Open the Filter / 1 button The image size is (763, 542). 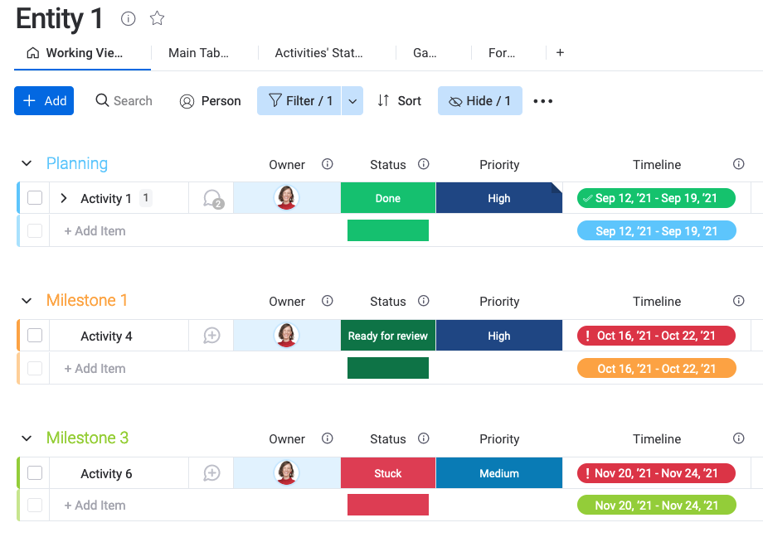click(x=299, y=100)
